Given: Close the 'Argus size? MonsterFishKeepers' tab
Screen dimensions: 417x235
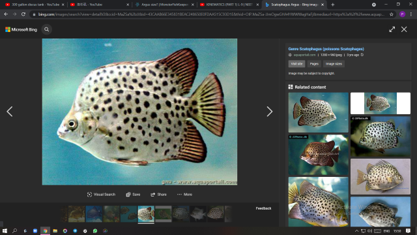Looking at the screenshot, I should click(x=193, y=5).
